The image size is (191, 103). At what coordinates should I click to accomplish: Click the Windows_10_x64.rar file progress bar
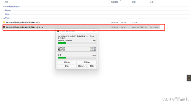[x=77, y=43]
